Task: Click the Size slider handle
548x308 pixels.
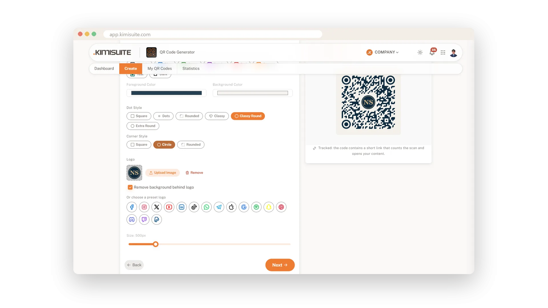Action: click(x=156, y=244)
